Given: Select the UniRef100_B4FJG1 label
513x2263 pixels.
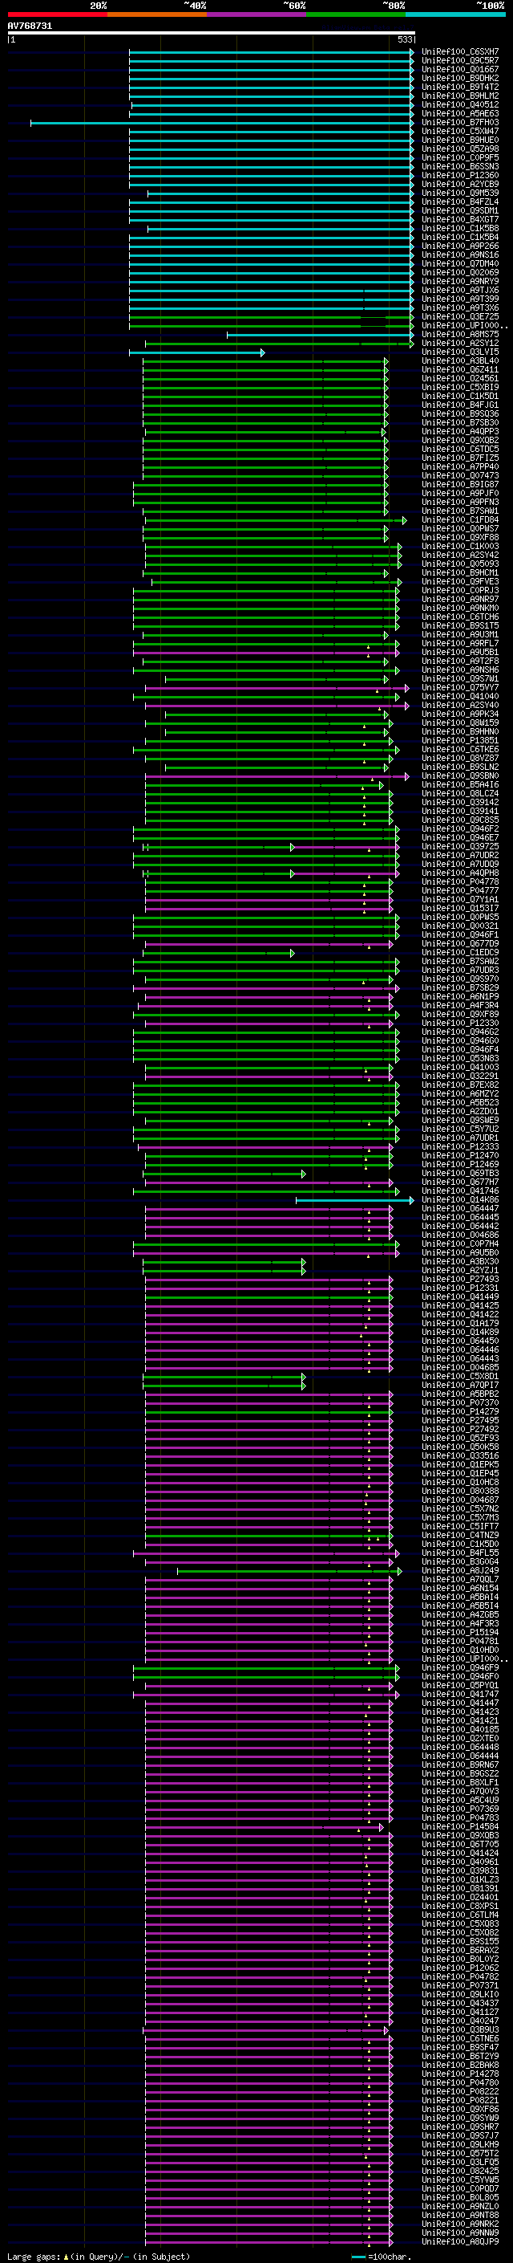Looking at the screenshot, I should [x=460, y=405].
